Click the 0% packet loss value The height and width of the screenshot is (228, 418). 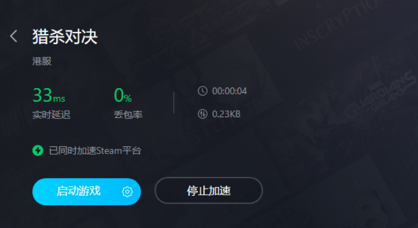pyautogui.click(x=123, y=95)
